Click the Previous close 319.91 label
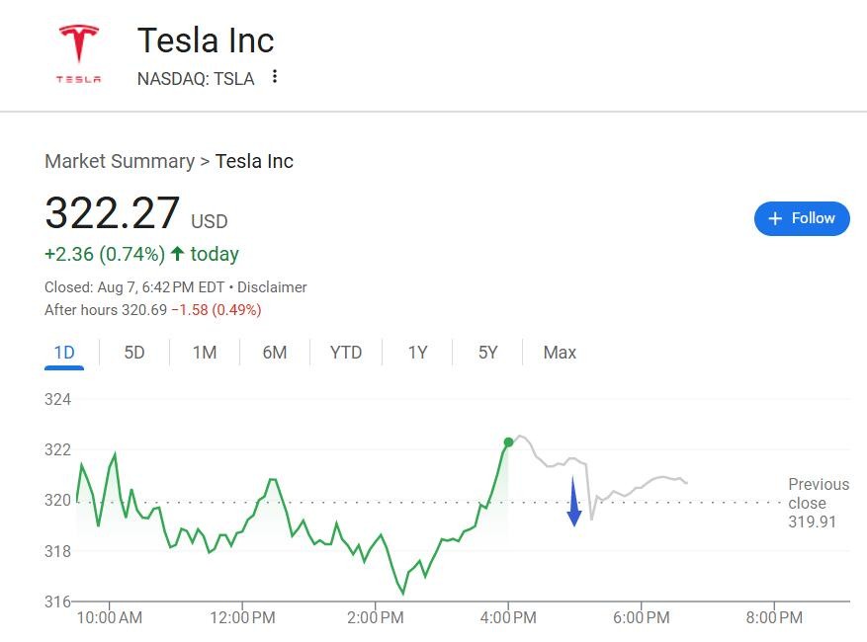The width and height of the screenshot is (867, 642). [818, 503]
